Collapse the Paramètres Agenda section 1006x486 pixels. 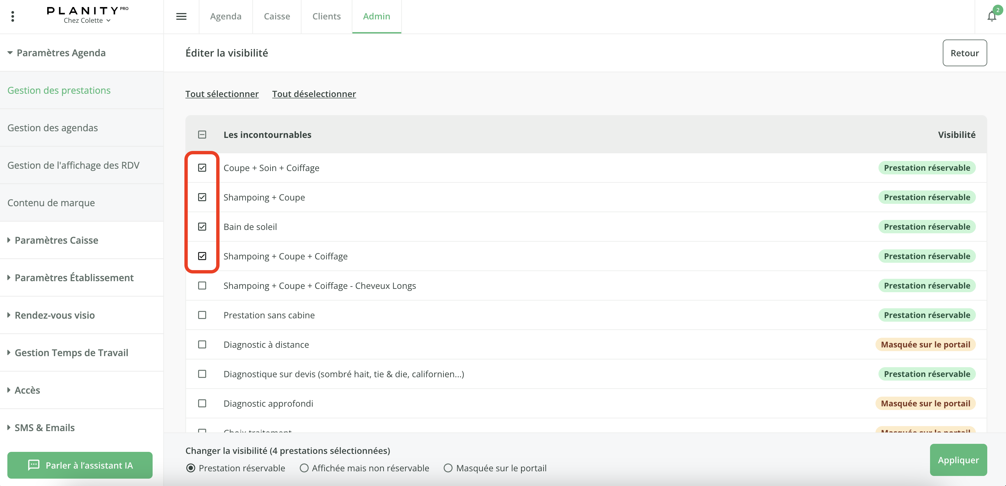61,53
